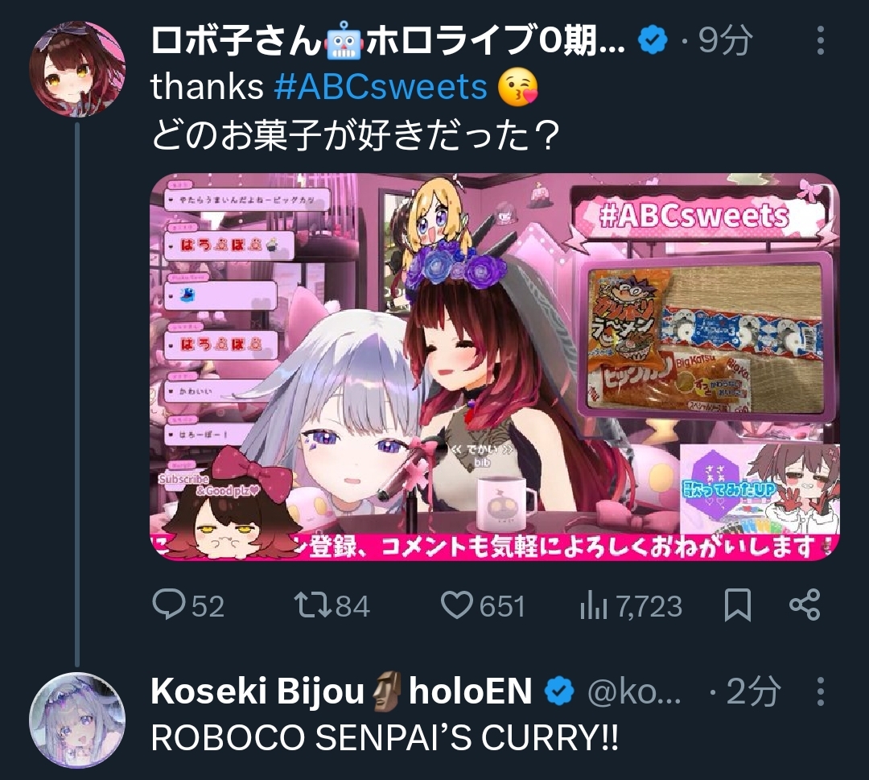Click ロボ子さん's blue verified badge

point(653,40)
